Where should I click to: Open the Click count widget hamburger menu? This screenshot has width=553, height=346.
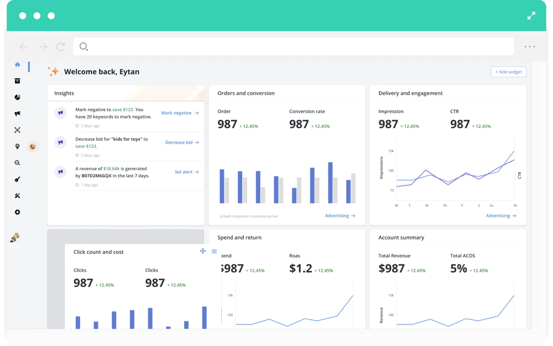(x=214, y=251)
